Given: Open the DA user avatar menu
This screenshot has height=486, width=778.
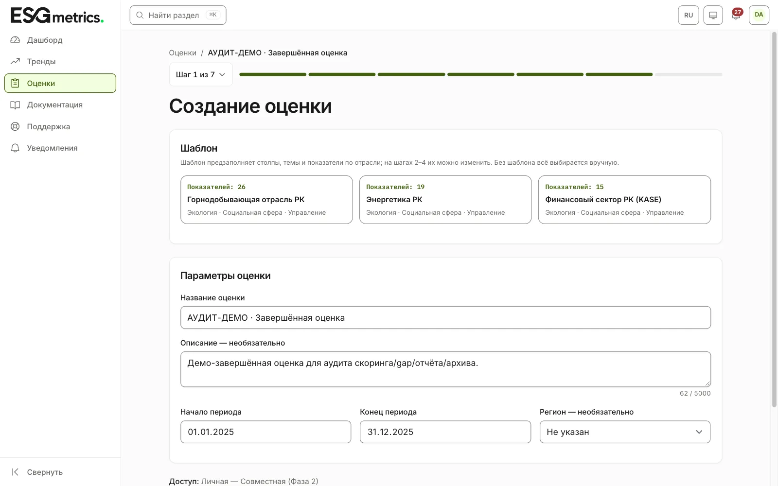Looking at the screenshot, I should coord(759,15).
